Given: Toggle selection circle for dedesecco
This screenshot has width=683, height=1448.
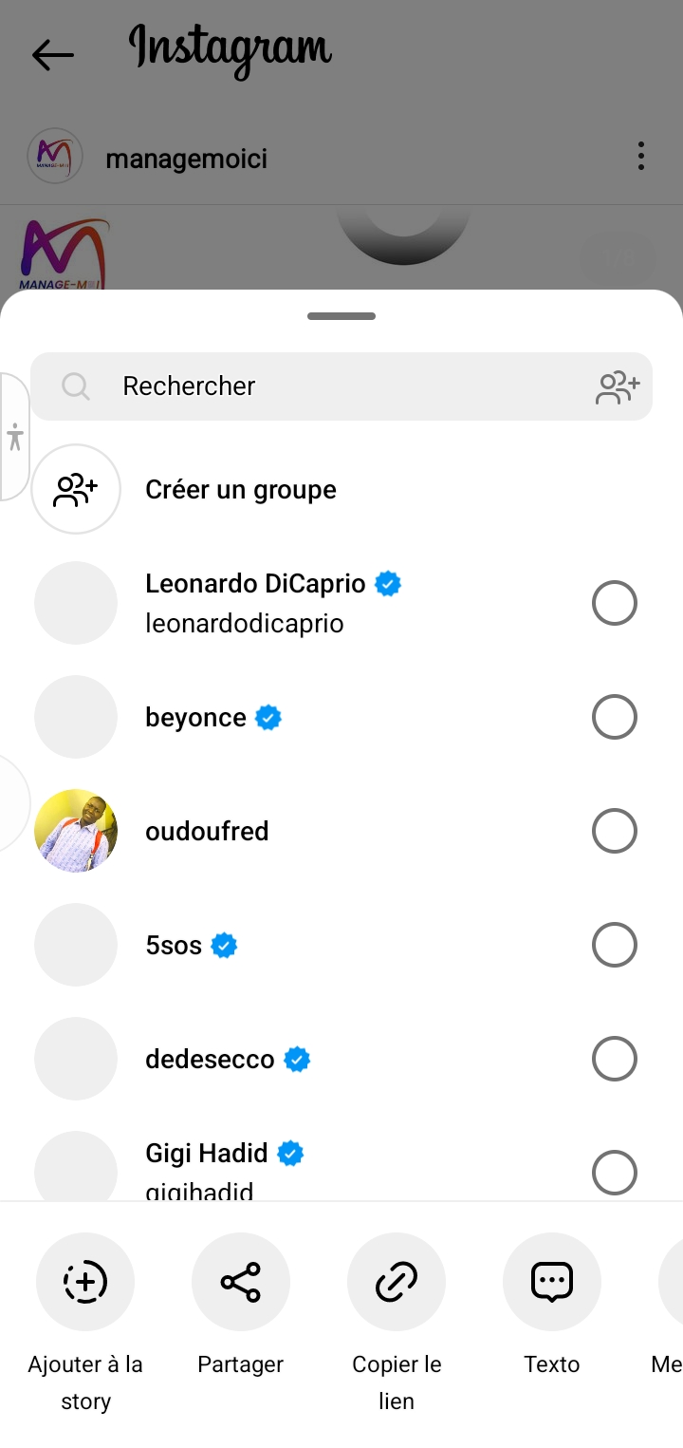Looking at the screenshot, I should (x=614, y=1059).
